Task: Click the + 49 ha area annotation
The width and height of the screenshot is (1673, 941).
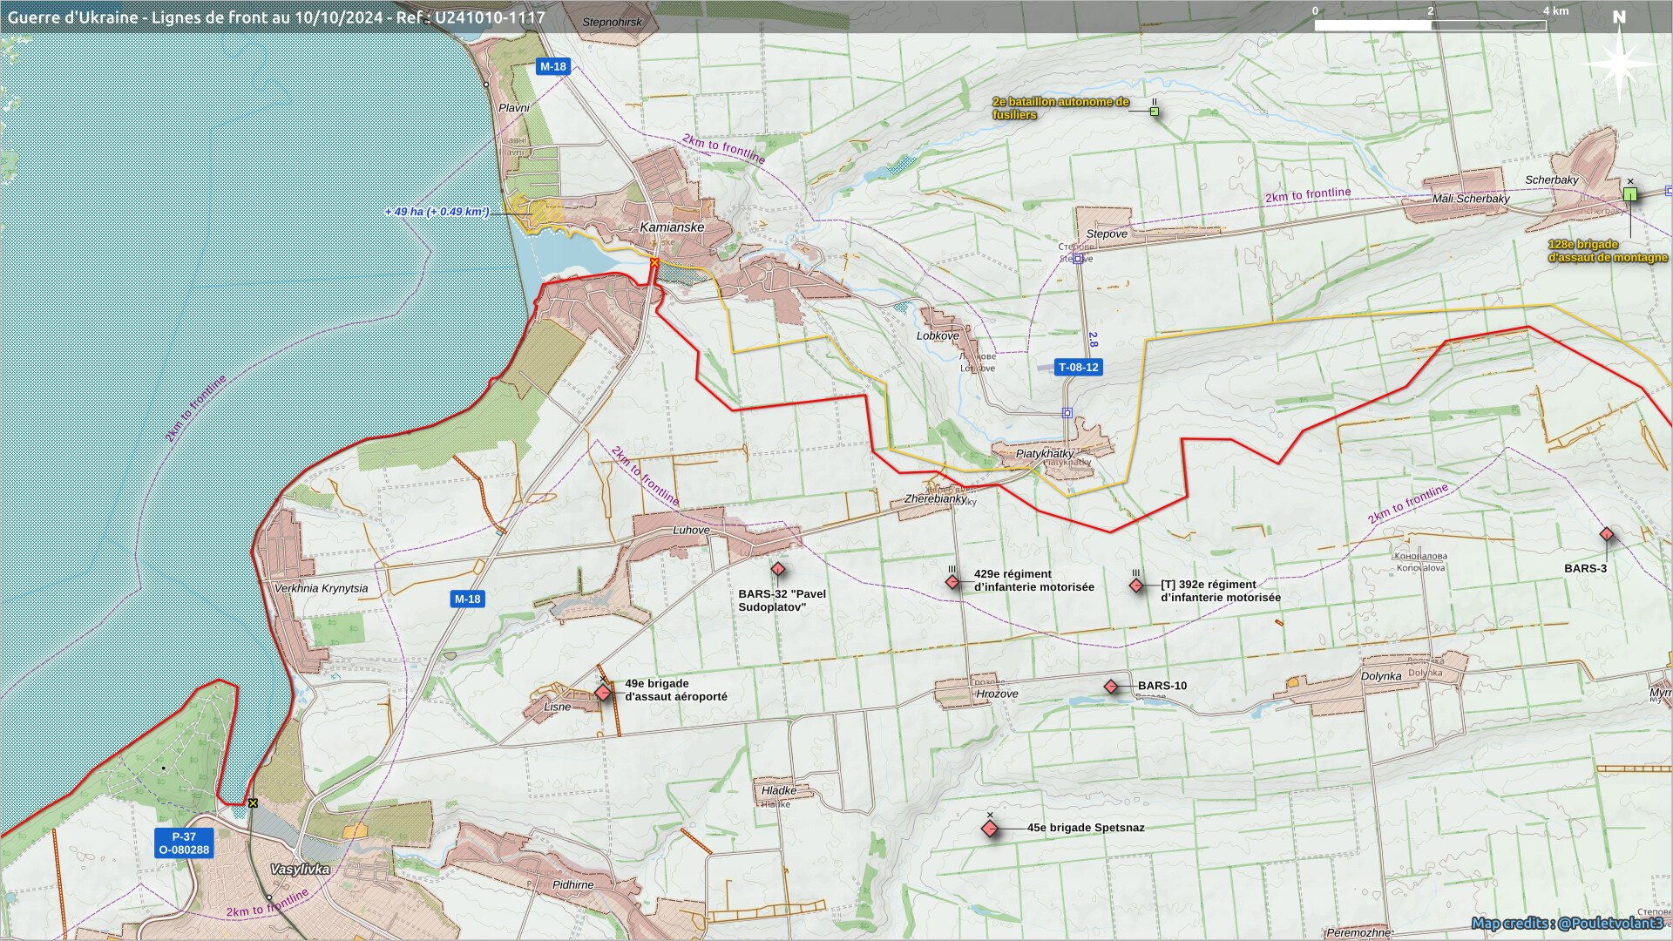Action: [437, 212]
